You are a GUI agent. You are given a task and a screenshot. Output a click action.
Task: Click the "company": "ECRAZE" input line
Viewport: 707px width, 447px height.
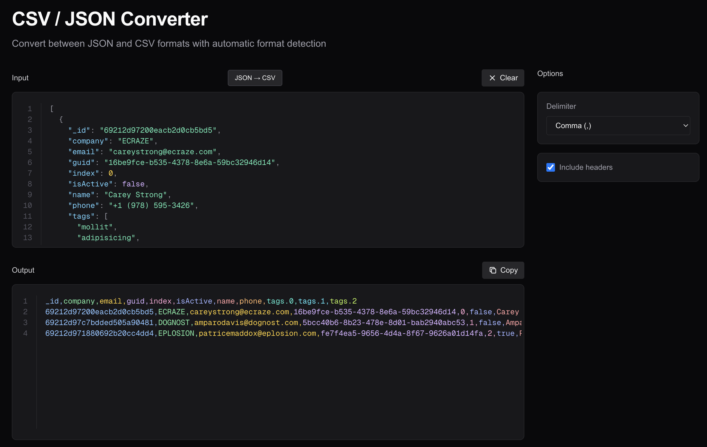[113, 141]
